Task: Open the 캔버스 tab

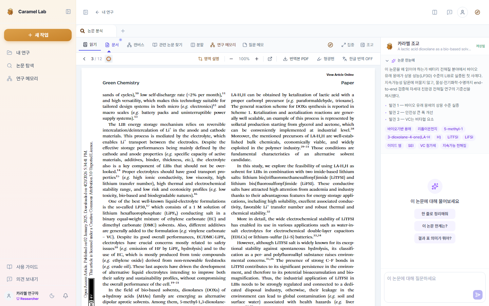Action: pos(136,45)
